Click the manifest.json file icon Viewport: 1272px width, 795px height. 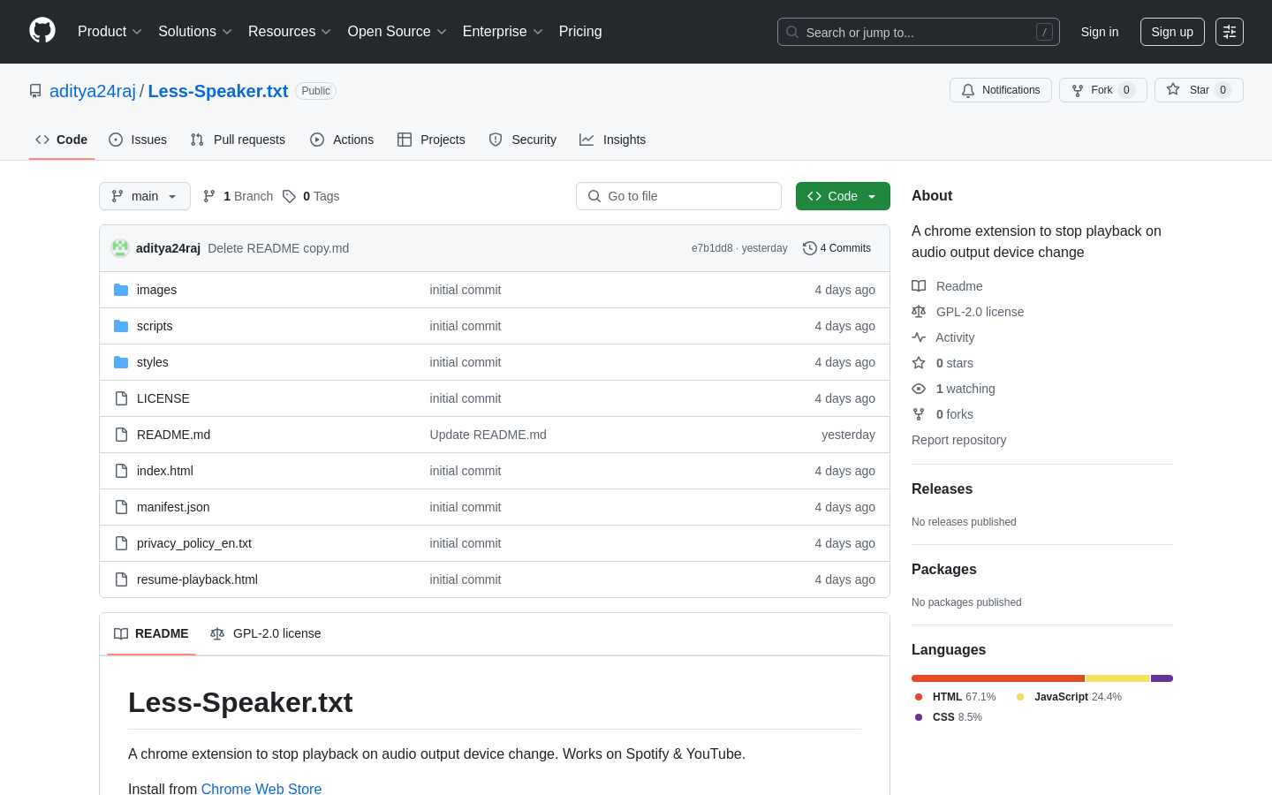click(x=121, y=507)
